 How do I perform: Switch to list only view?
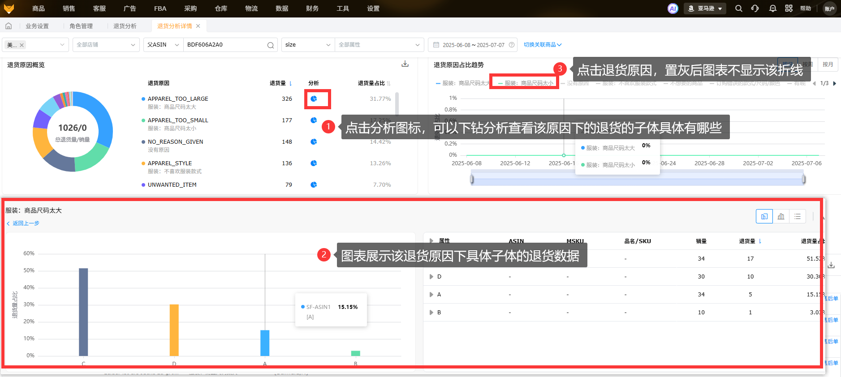click(798, 217)
